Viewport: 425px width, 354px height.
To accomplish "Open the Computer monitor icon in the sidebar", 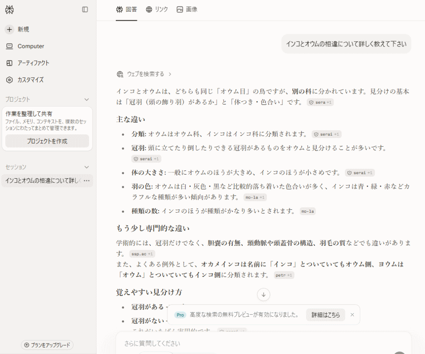I will coord(10,46).
